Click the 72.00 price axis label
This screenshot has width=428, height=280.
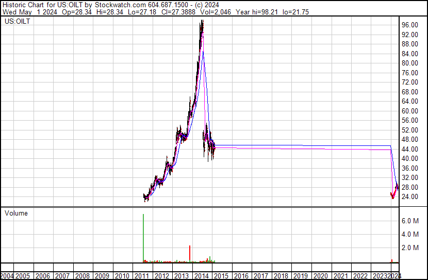(x=410, y=82)
